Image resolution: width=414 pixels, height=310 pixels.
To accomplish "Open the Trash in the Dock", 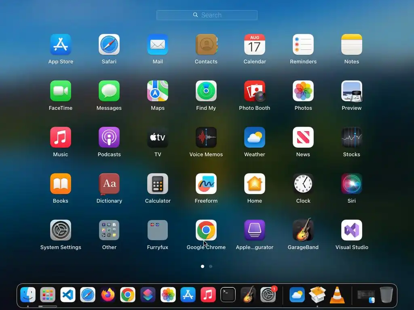I will tap(386, 294).
